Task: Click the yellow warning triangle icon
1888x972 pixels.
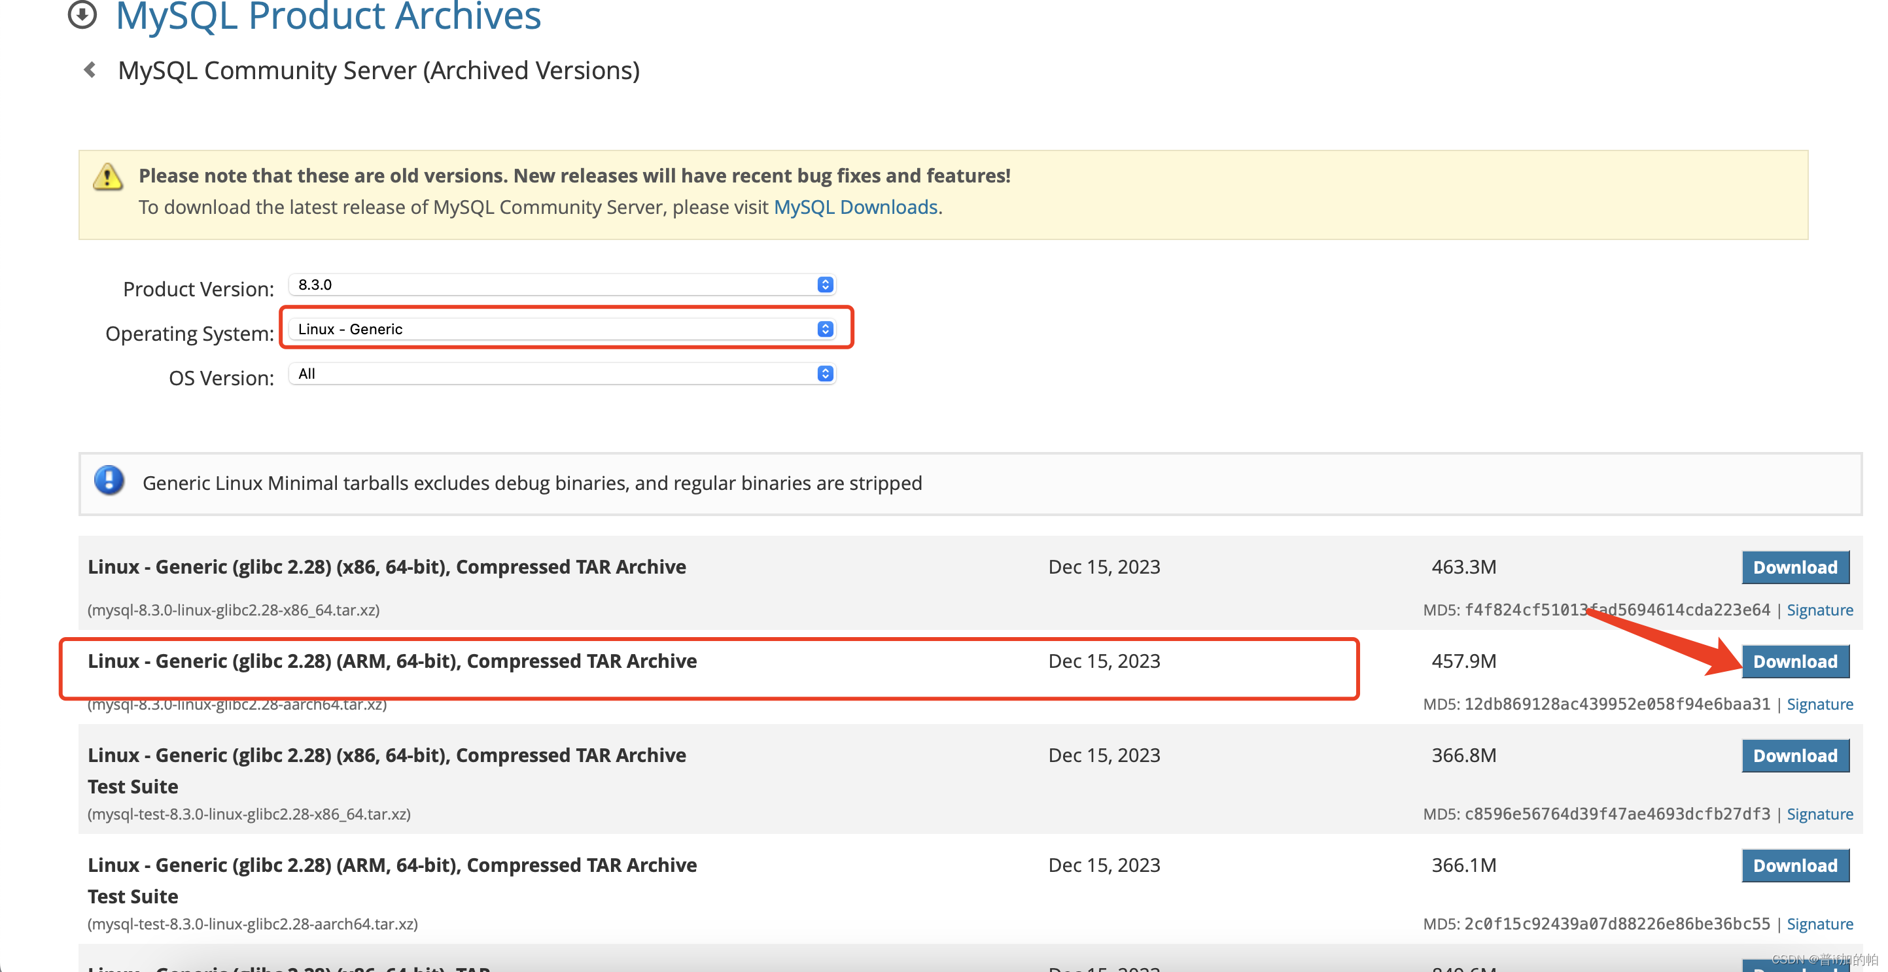Action: [108, 177]
